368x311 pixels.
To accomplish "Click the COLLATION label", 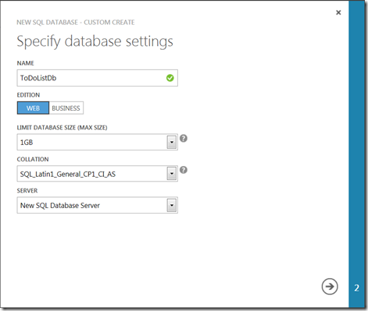I will [33, 159].
